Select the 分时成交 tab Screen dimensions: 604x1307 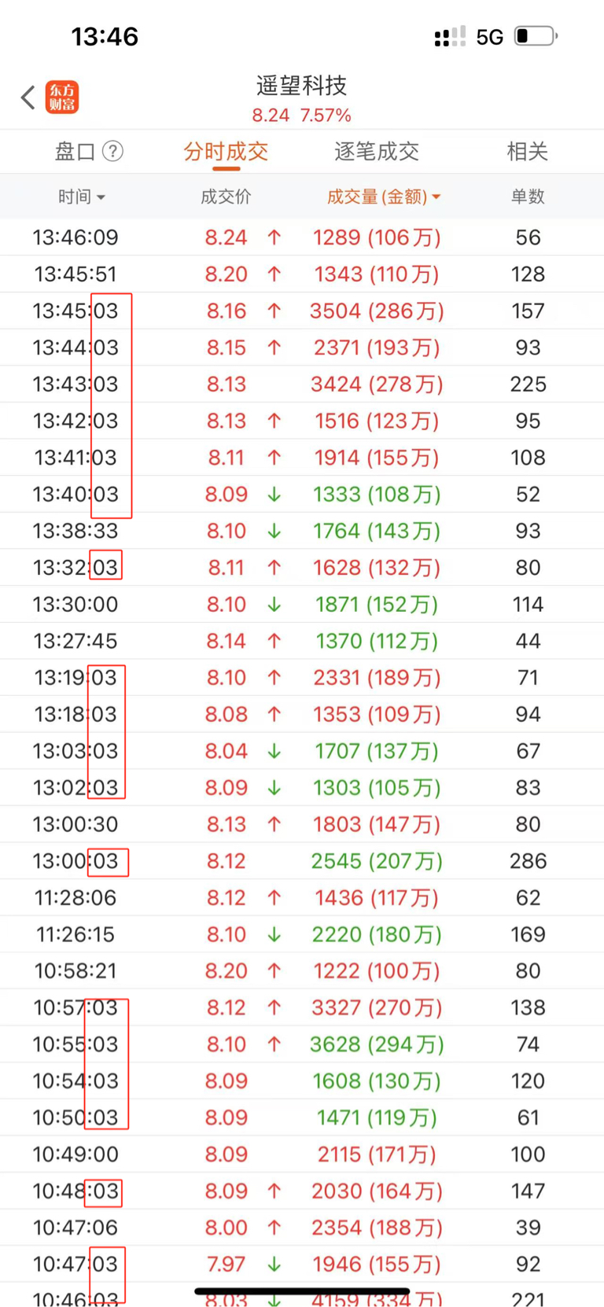[226, 151]
